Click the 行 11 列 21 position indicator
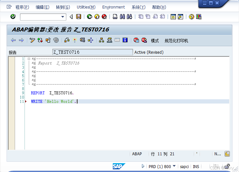 pyautogui.click(x=162, y=154)
